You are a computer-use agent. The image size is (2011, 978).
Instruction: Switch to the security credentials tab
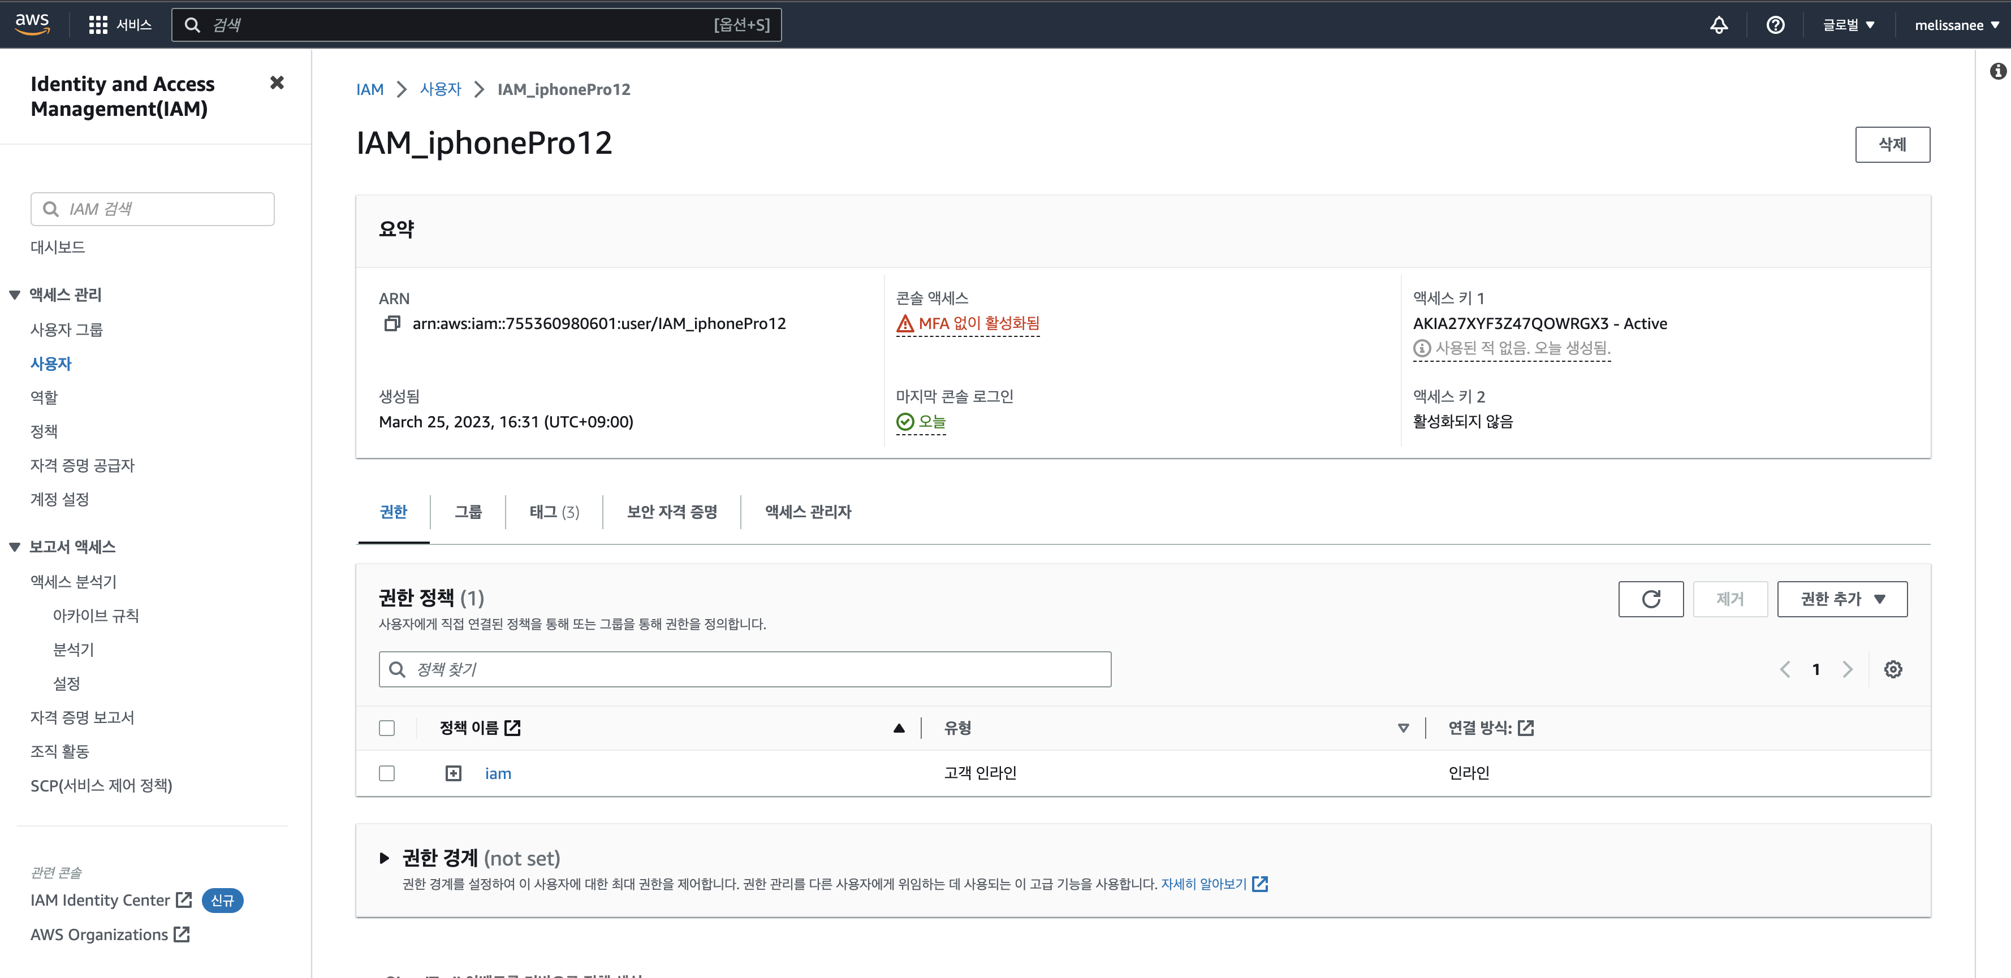pos(671,511)
